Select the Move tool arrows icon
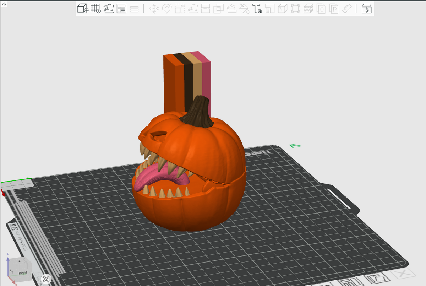 point(154,9)
